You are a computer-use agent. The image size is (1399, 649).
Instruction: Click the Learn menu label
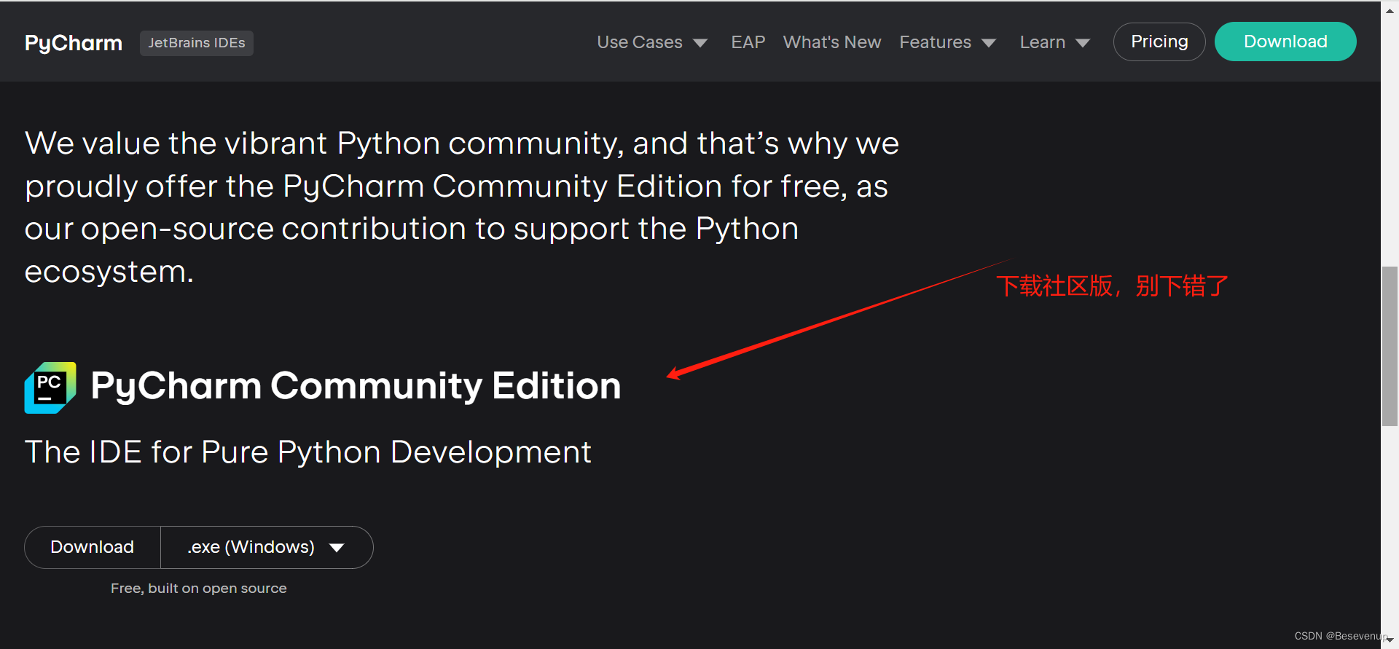[1043, 42]
